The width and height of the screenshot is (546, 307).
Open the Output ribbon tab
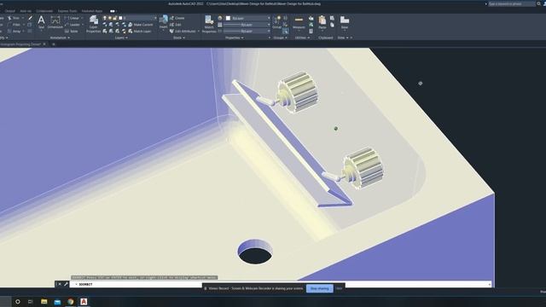pos(10,11)
